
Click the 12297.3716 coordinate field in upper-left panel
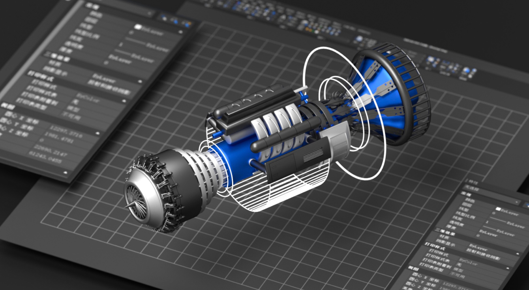[x=66, y=131]
